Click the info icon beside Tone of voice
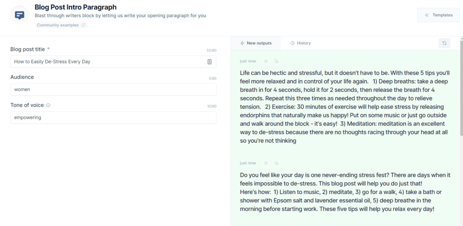This screenshot has height=226, width=463. click(48, 105)
